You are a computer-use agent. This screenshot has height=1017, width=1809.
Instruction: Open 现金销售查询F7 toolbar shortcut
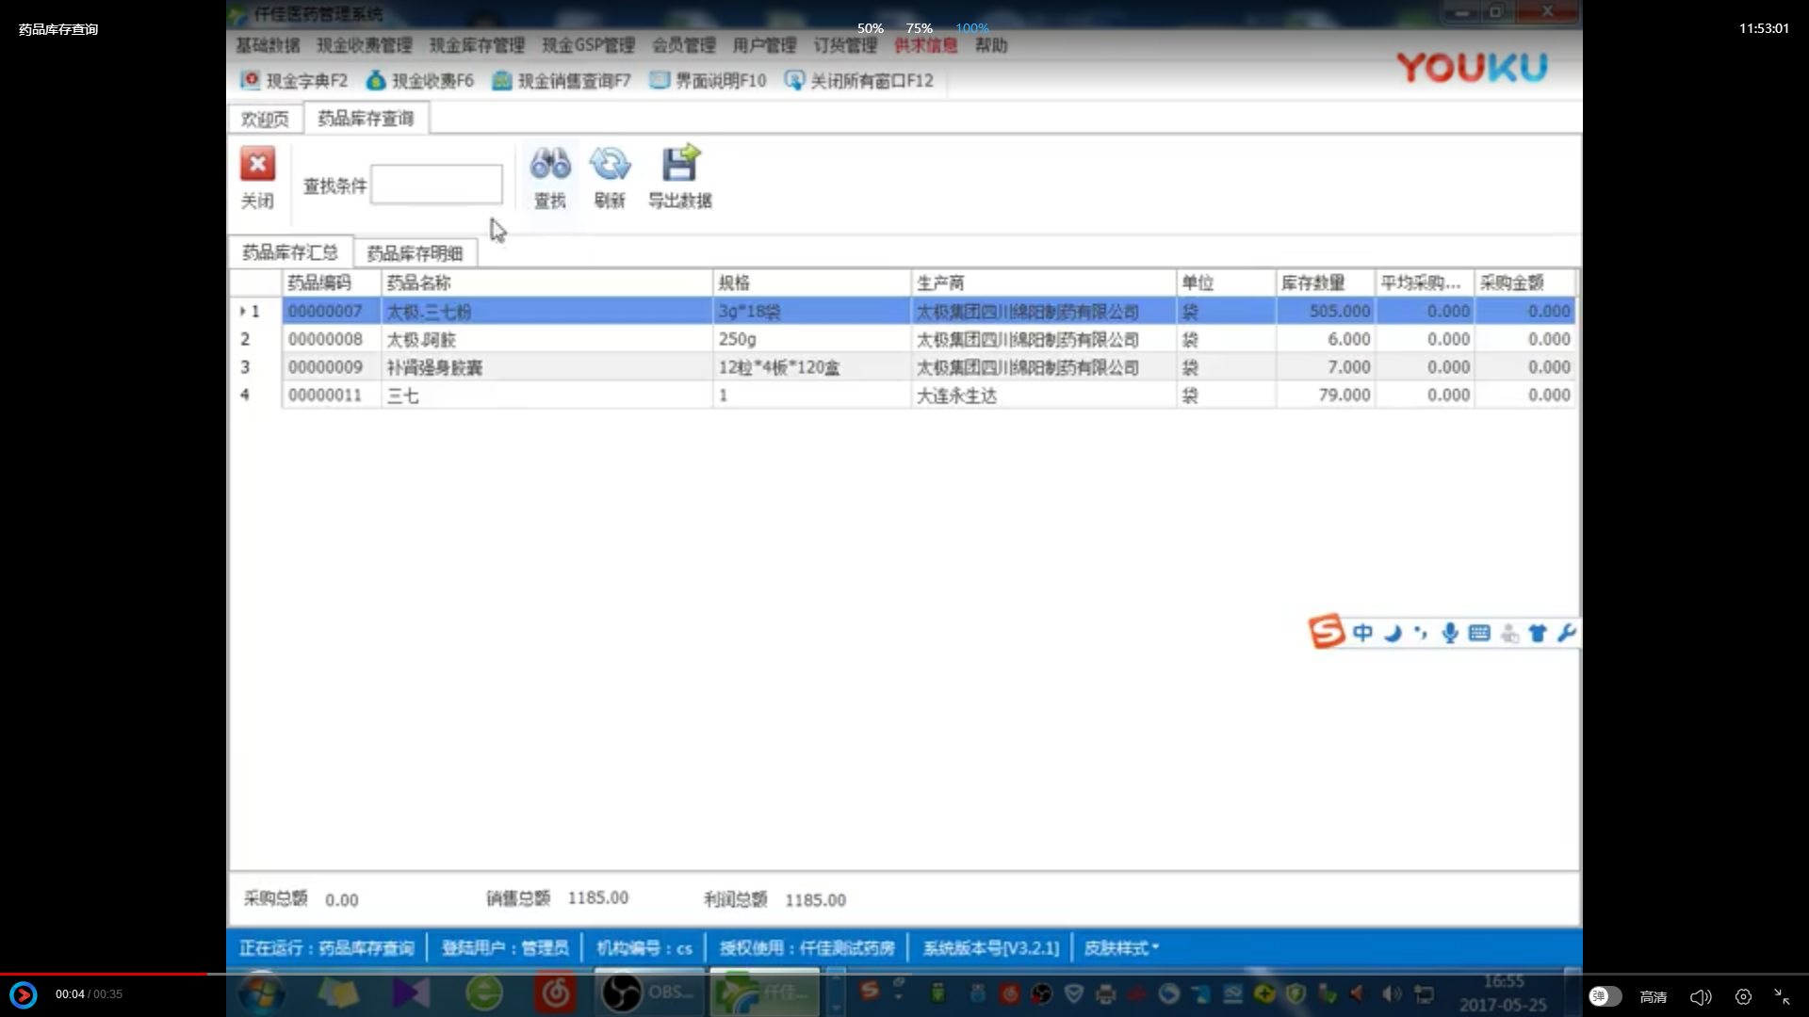(x=562, y=81)
